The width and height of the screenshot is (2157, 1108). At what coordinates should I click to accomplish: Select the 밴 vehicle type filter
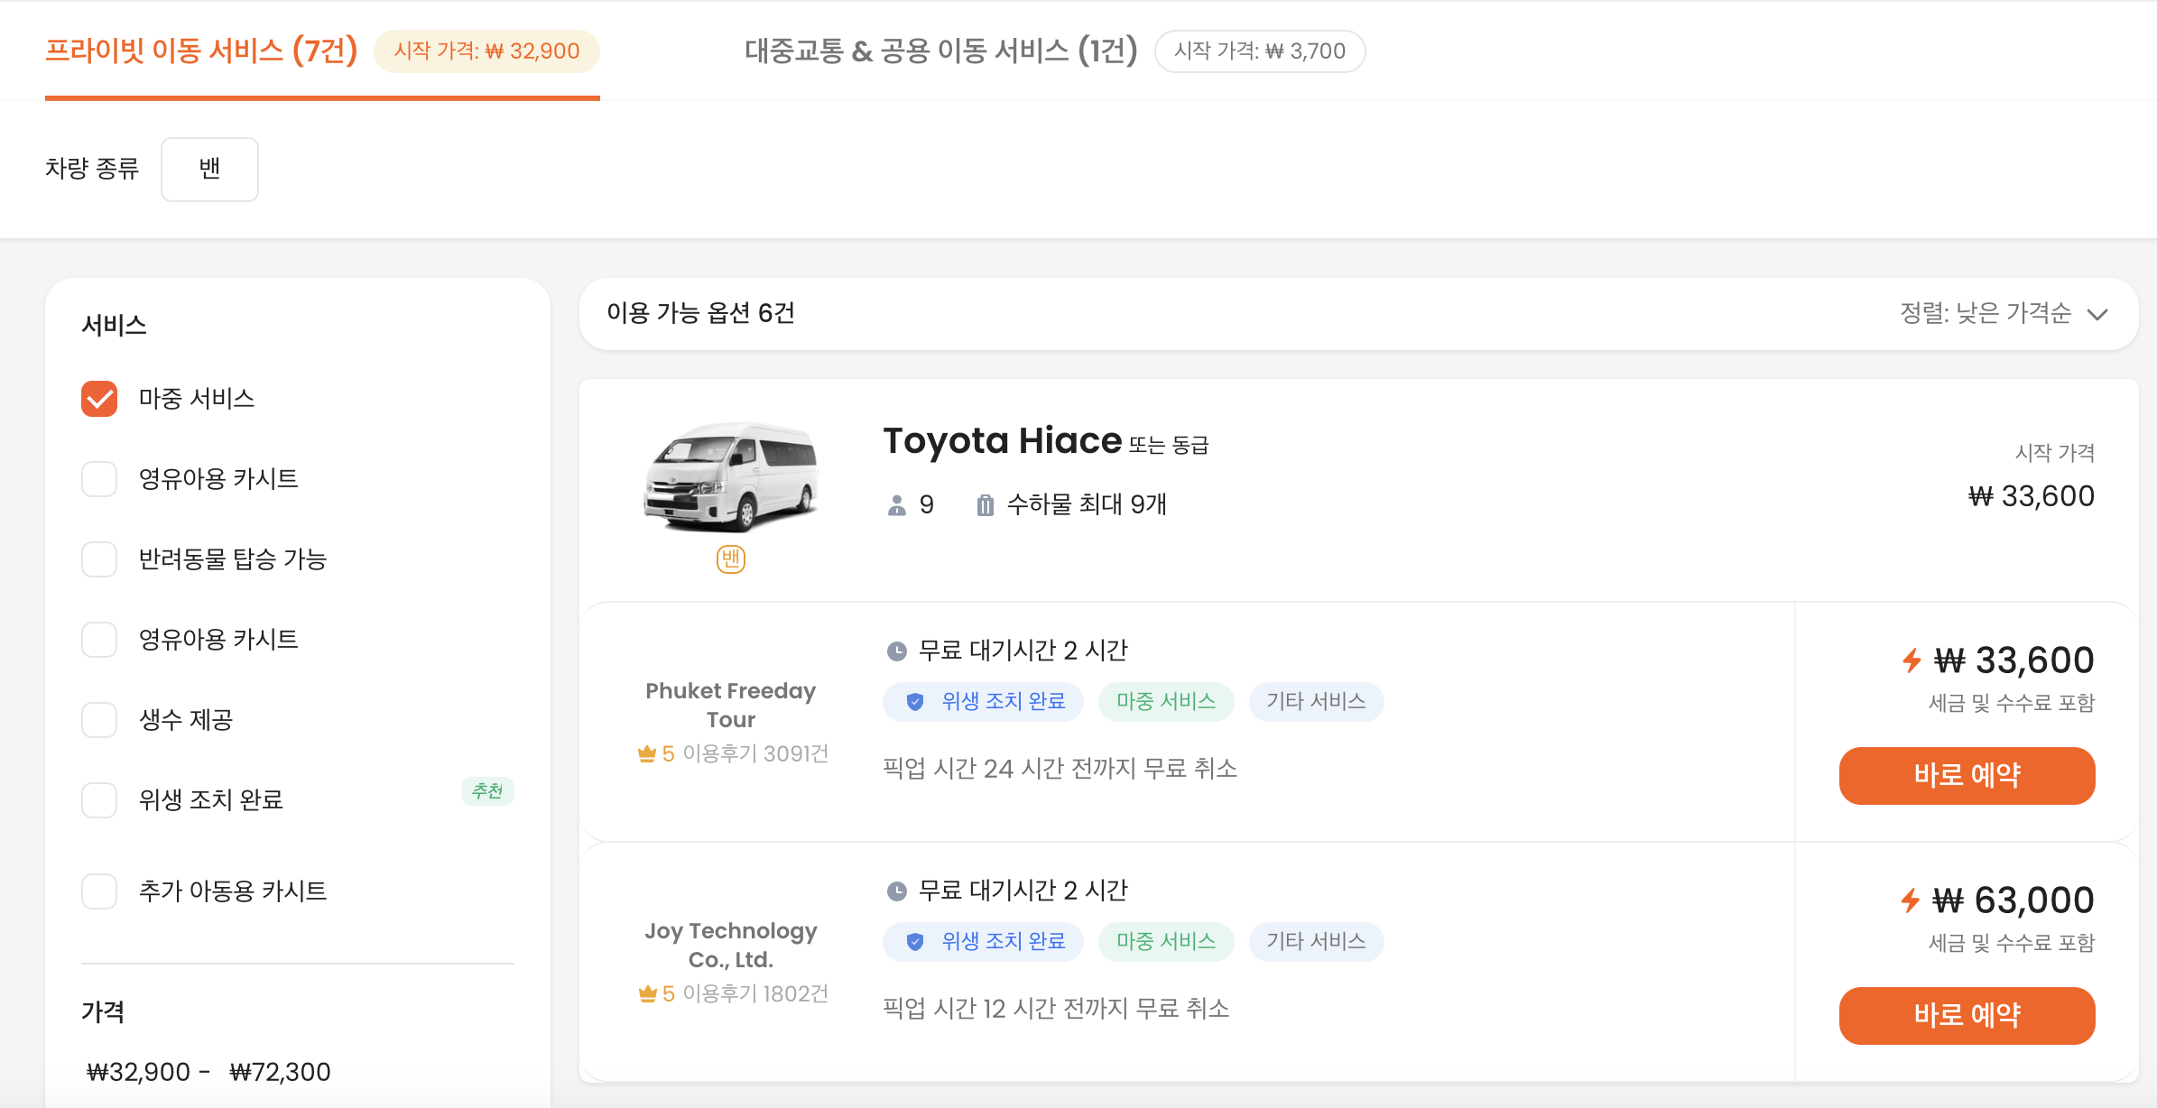(209, 169)
